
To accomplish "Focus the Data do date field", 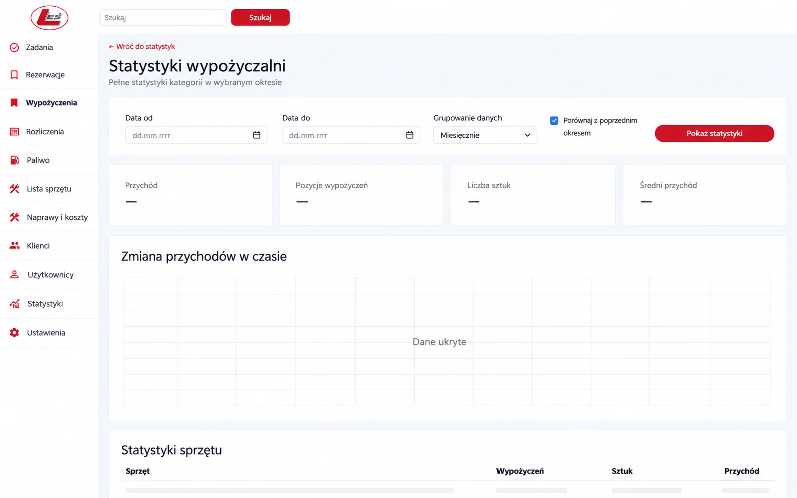I will 351,135.
